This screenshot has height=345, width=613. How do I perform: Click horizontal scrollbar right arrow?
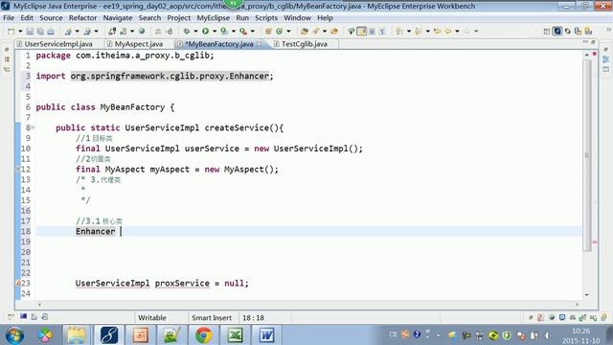[577, 305]
